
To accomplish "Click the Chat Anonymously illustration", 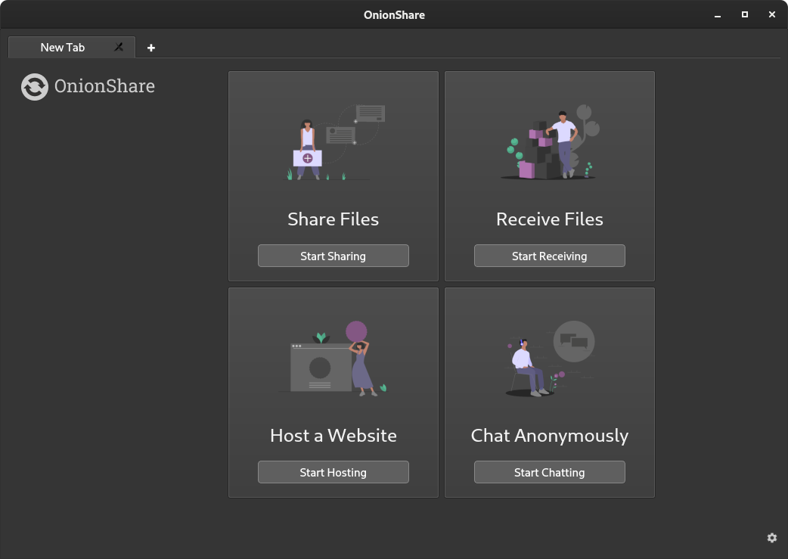I will tap(549, 359).
